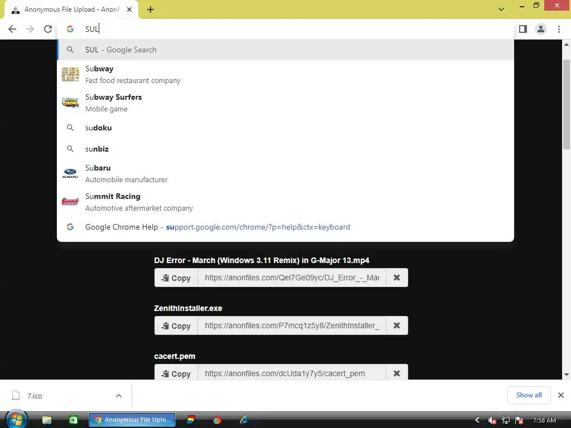Show hidden tray icons arrow
Image resolution: width=571 pixels, height=428 pixels.
click(x=477, y=420)
